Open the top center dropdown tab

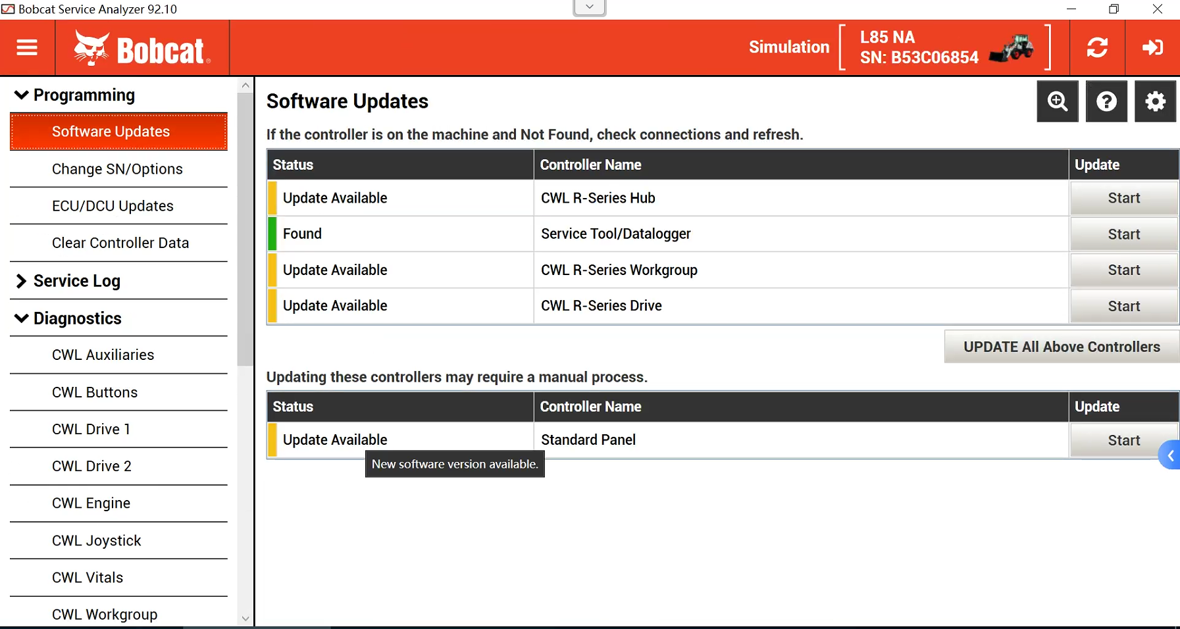[x=590, y=7]
